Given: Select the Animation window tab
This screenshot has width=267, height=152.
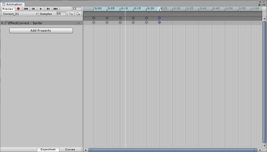Looking at the screenshot, I should [12, 4].
